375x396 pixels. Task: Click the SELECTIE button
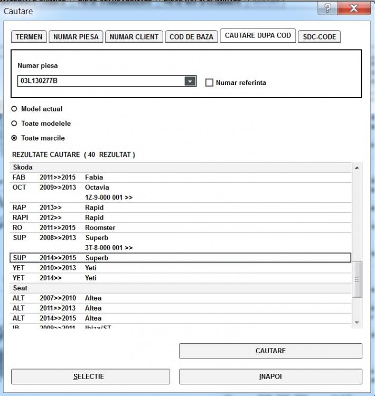(90, 376)
